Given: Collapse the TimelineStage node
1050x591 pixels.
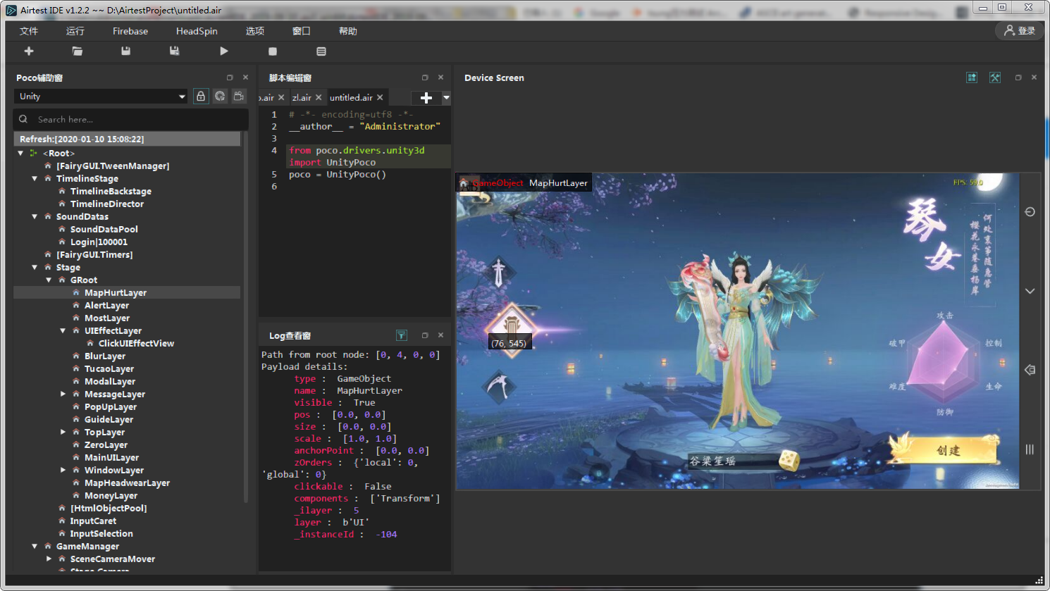Looking at the screenshot, I should pyautogui.click(x=35, y=178).
